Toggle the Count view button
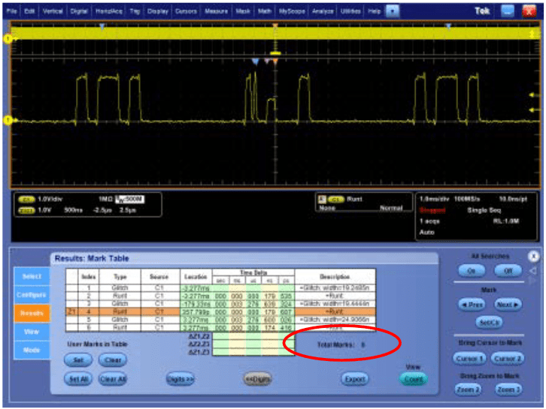The height and width of the screenshot is (409, 546). pyautogui.click(x=412, y=380)
